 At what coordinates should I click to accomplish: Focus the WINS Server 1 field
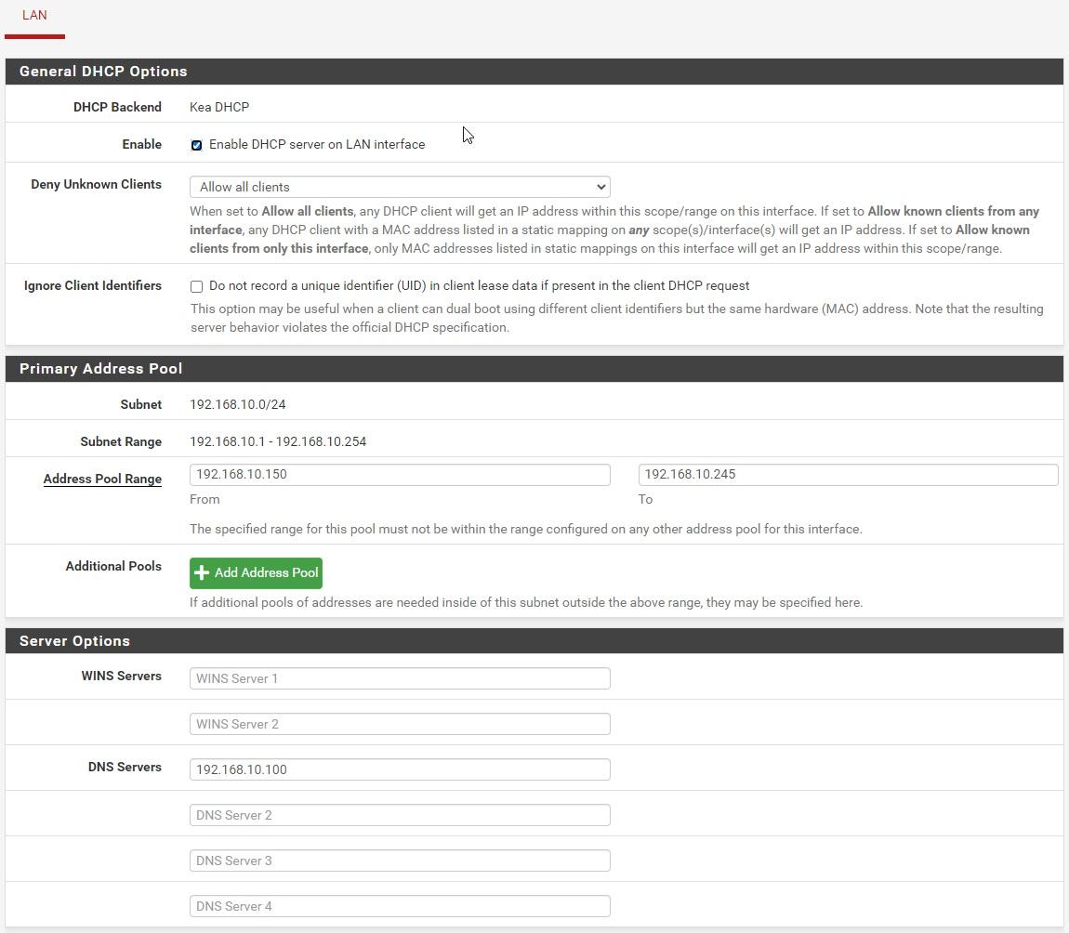400,678
